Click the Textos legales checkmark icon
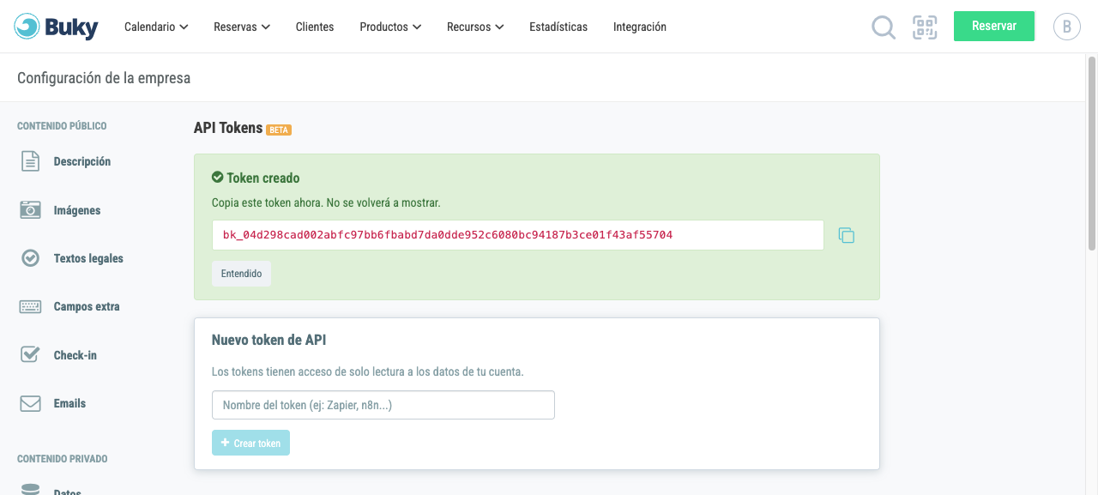The image size is (1098, 495). click(x=30, y=257)
